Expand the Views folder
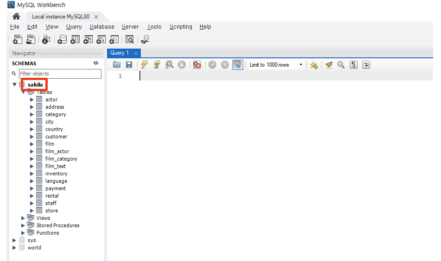The width and height of the screenshot is (441, 261). [23, 218]
